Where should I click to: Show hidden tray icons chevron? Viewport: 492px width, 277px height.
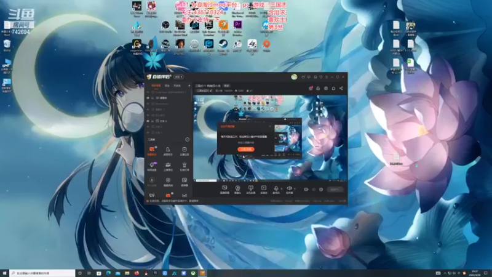(445, 273)
